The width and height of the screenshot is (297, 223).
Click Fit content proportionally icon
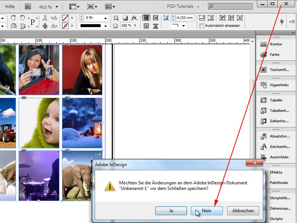point(210,18)
